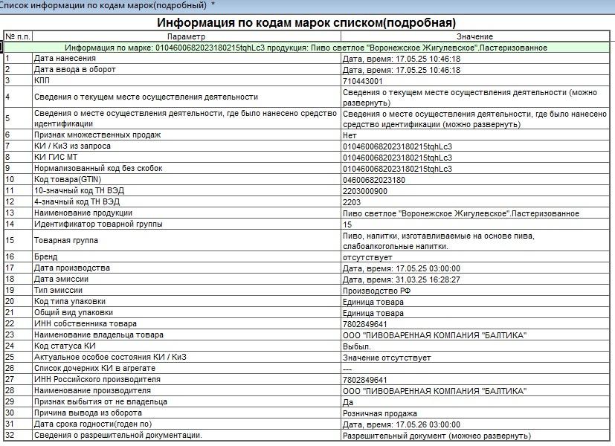Image resolution: width=615 pixels, height=446 pixels.
Task: Select the 'Список информации по кодам марок(подробный)' tab
Action: (x=104, y=4)
